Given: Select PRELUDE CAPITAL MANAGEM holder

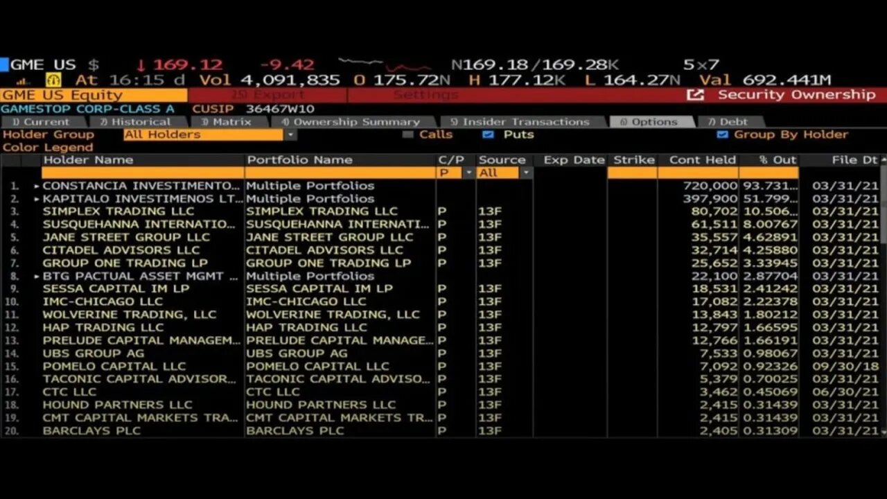Looking at the screenshot, I should click(x=141, y=340).
